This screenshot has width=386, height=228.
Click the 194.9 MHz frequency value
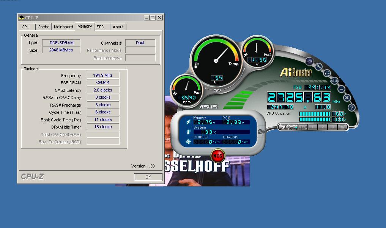tap(103, 75)
